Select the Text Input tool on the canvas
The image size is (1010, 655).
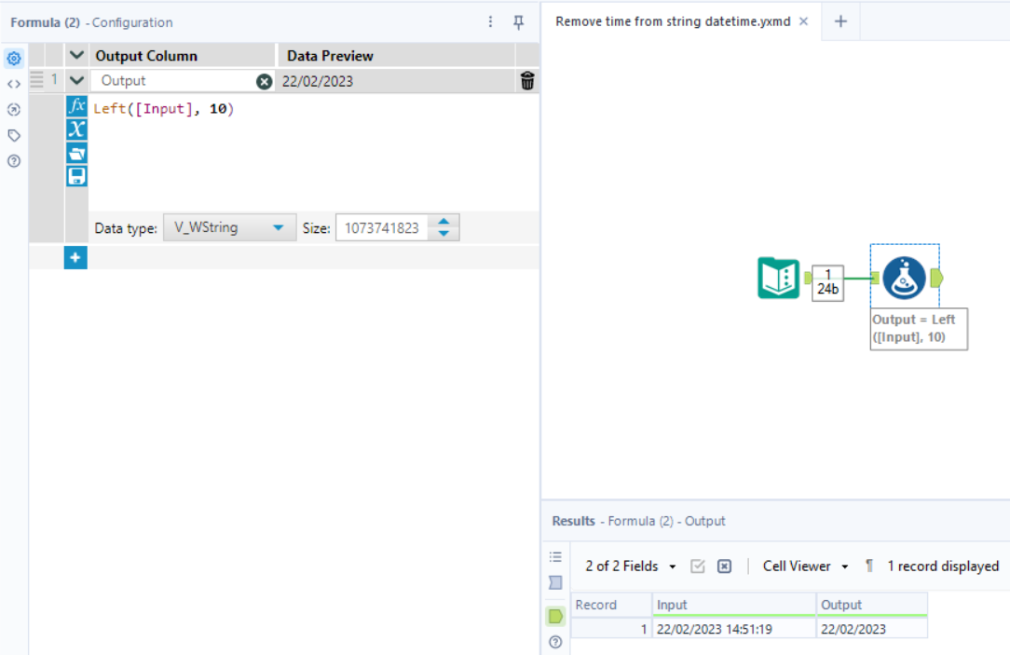tap(778, 278)
